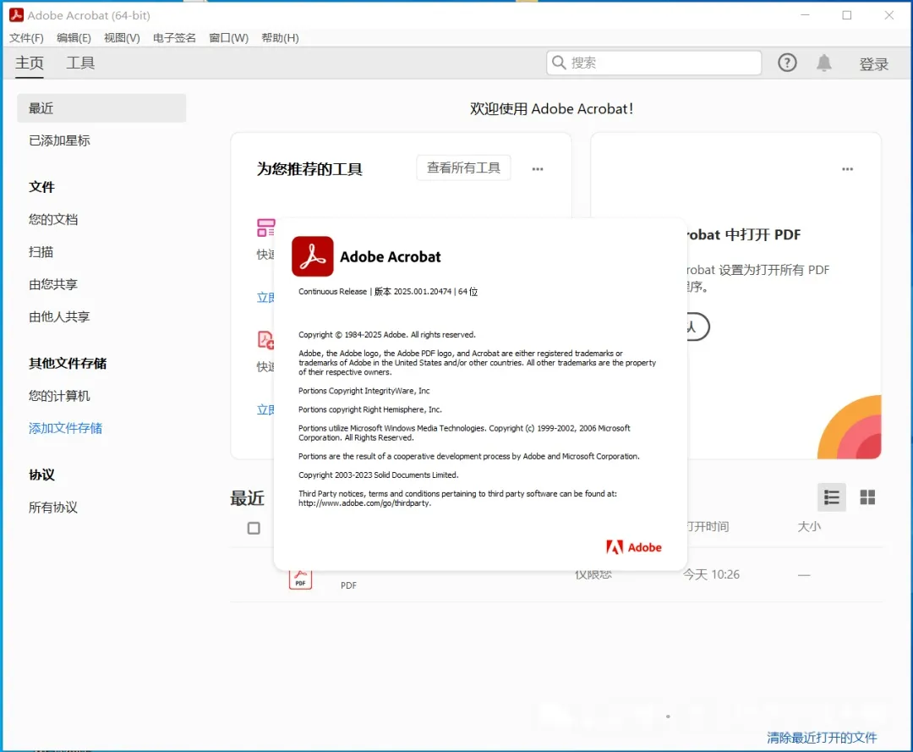
Task: Select 您的文档 in the sidebar
Action: (x=53, y=220)
